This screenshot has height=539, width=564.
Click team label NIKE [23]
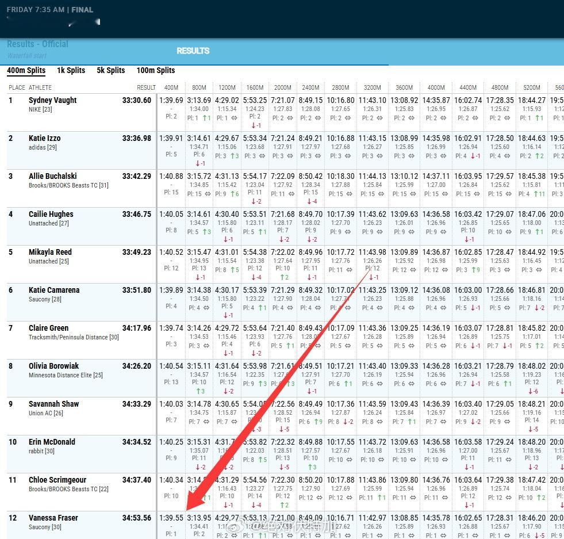tap(40, 109)
